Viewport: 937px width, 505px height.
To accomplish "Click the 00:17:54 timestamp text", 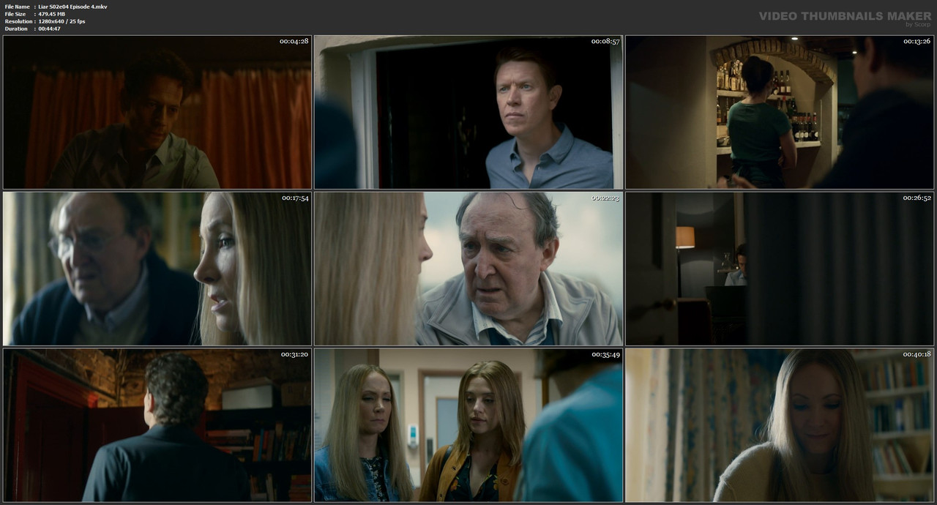I will [x=294, y=198].
